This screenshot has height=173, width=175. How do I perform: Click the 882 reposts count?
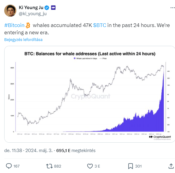pyautogui.click(x=58, y=166)
